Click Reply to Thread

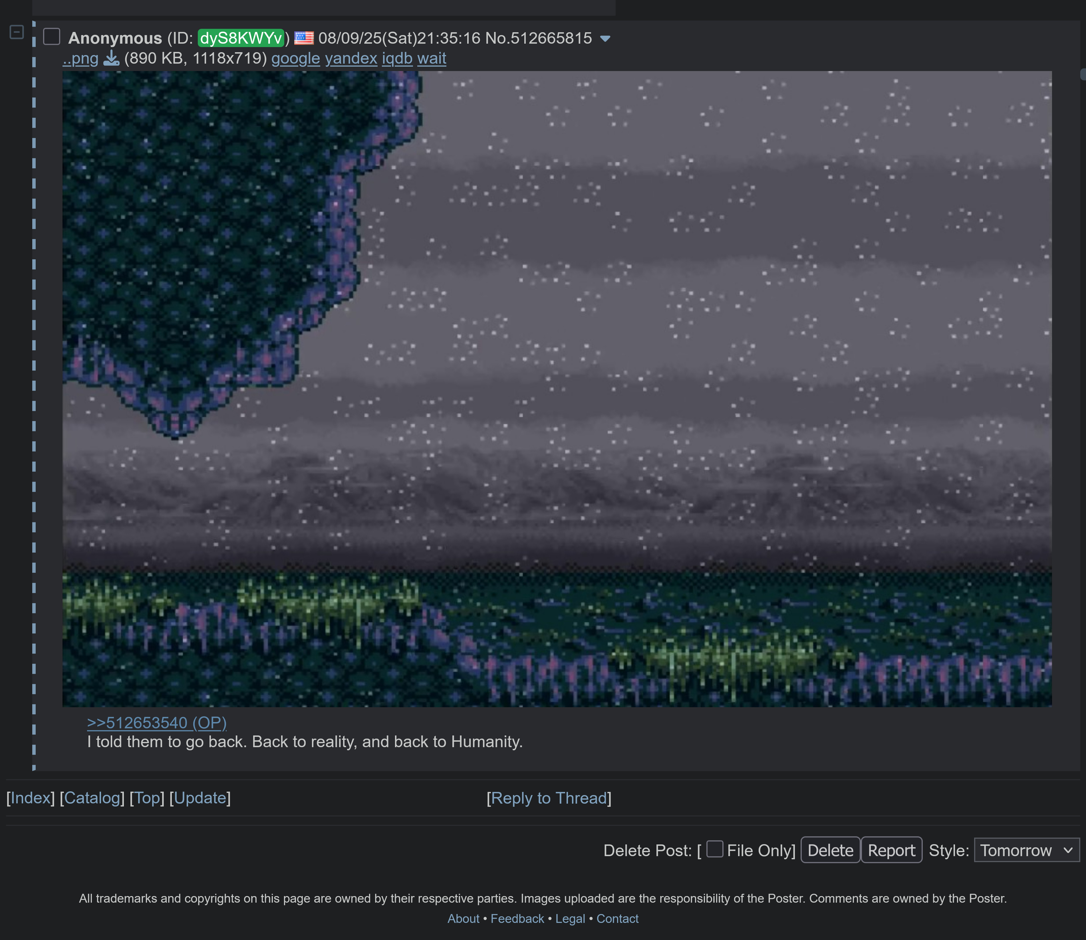pyautogui.click(x=549, y=798)
